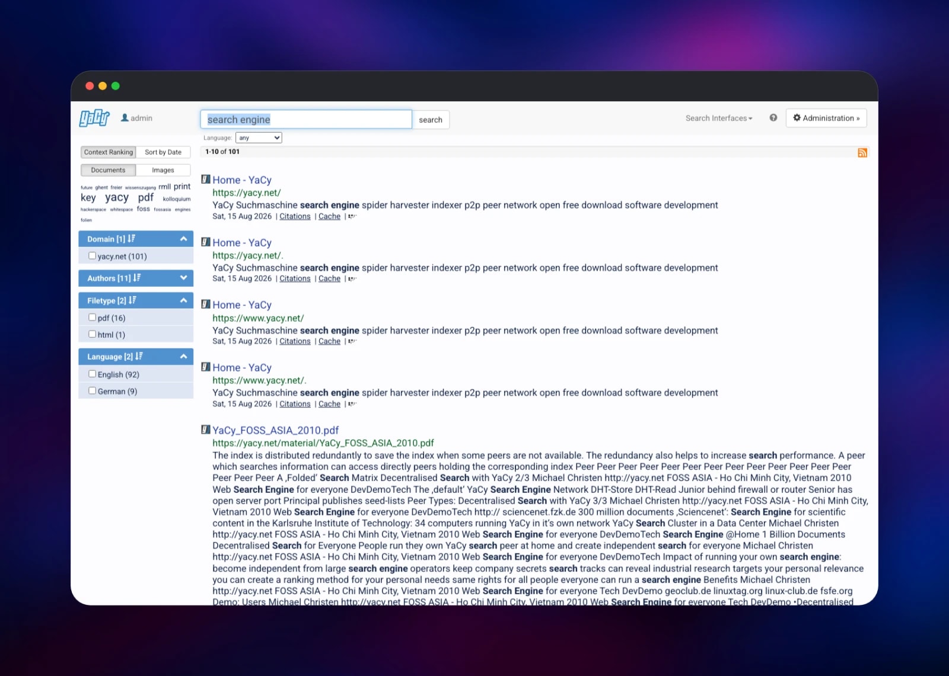
Task: Click the small icon after Cache in the https://www.yacy.net/ result
Action: [x=352, y=342]
